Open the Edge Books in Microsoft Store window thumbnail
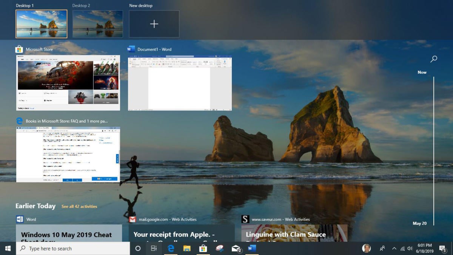This screenshot has height=255, width=453. pos(68,155)
